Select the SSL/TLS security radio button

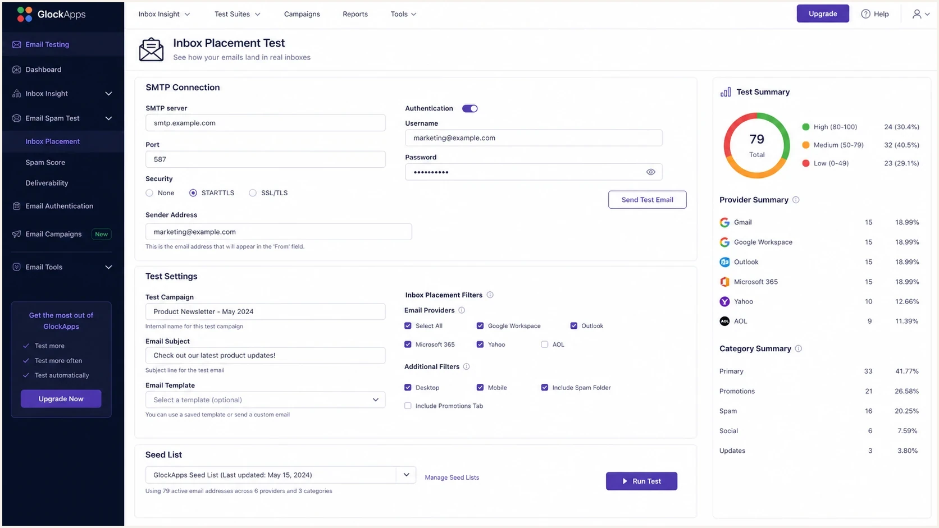(253, 193)
